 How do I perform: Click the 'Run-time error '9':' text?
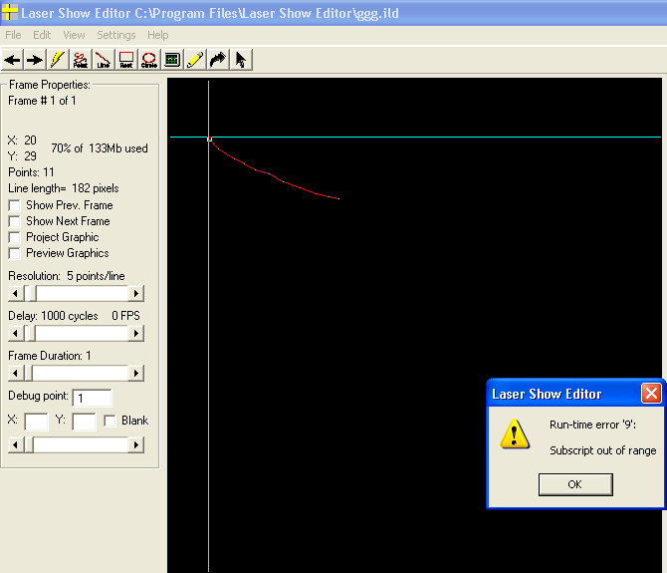[592, 425]
